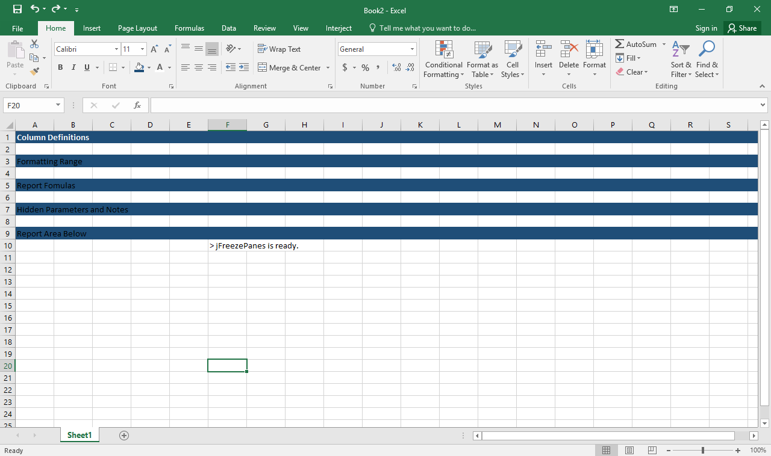Image resolution: width=771 pixels, height=456 pixels.
Task: Align text right
Action: pyautogui.click(x=212, y=67)
